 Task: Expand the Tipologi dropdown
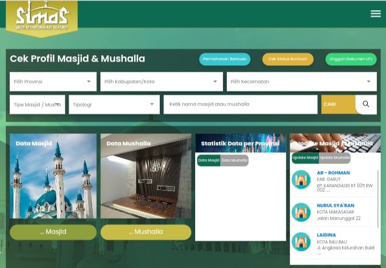tap(114, 105)
